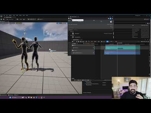
Task: Click the circular pilot camera icon in viewport
Action: (25, 34)
